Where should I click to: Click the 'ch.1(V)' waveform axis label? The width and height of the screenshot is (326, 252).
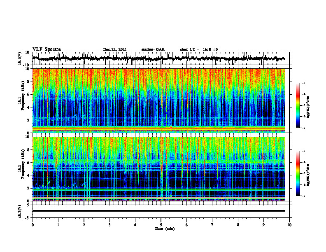pyautogui.click(x=20, y=58)
